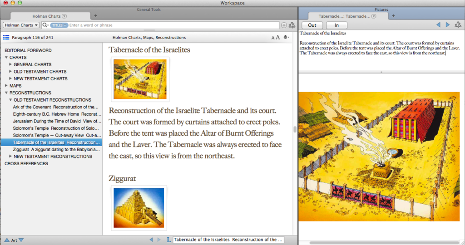Click the Ziggurat thumbnail image
The width and height of the screenshot is (465, 245).
(x=139, y=207)
